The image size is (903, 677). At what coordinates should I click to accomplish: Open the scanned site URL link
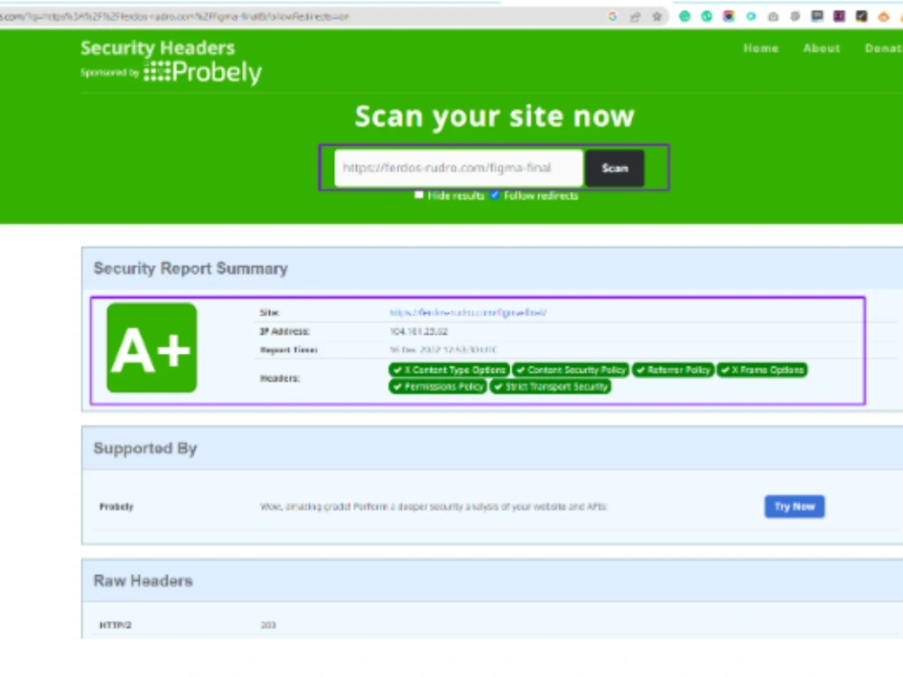(468, 312)
